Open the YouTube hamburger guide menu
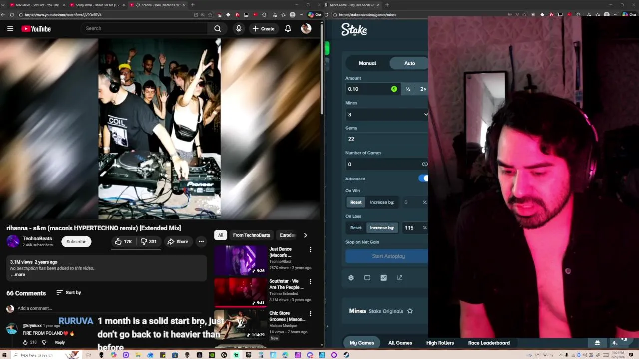Screen dimensions: 639x359 pyautogui.click(x=10, y=29)
